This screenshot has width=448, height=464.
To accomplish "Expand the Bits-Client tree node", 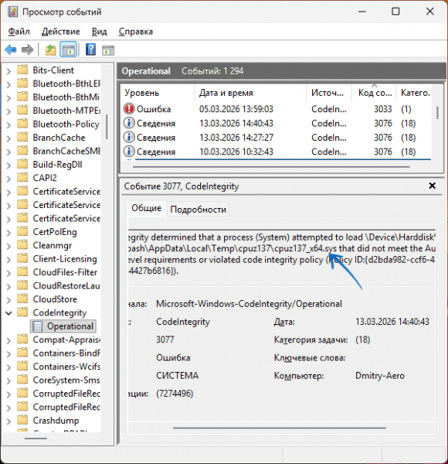I will point(8,70).
